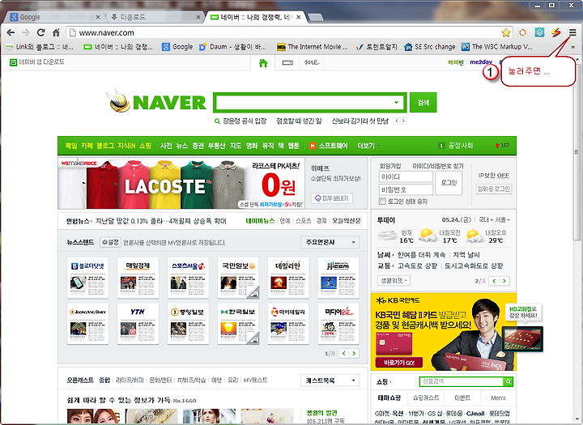Go to next Today widget page arrow
Viewport: 583px width, 425px height.
tap(504, 281)
